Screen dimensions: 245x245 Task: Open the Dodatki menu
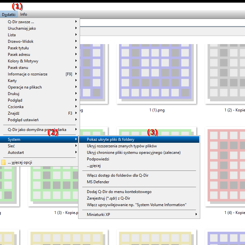click(x=8, y=14)
